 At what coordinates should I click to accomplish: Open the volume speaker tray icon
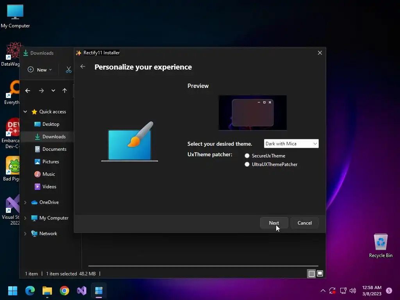353,291
